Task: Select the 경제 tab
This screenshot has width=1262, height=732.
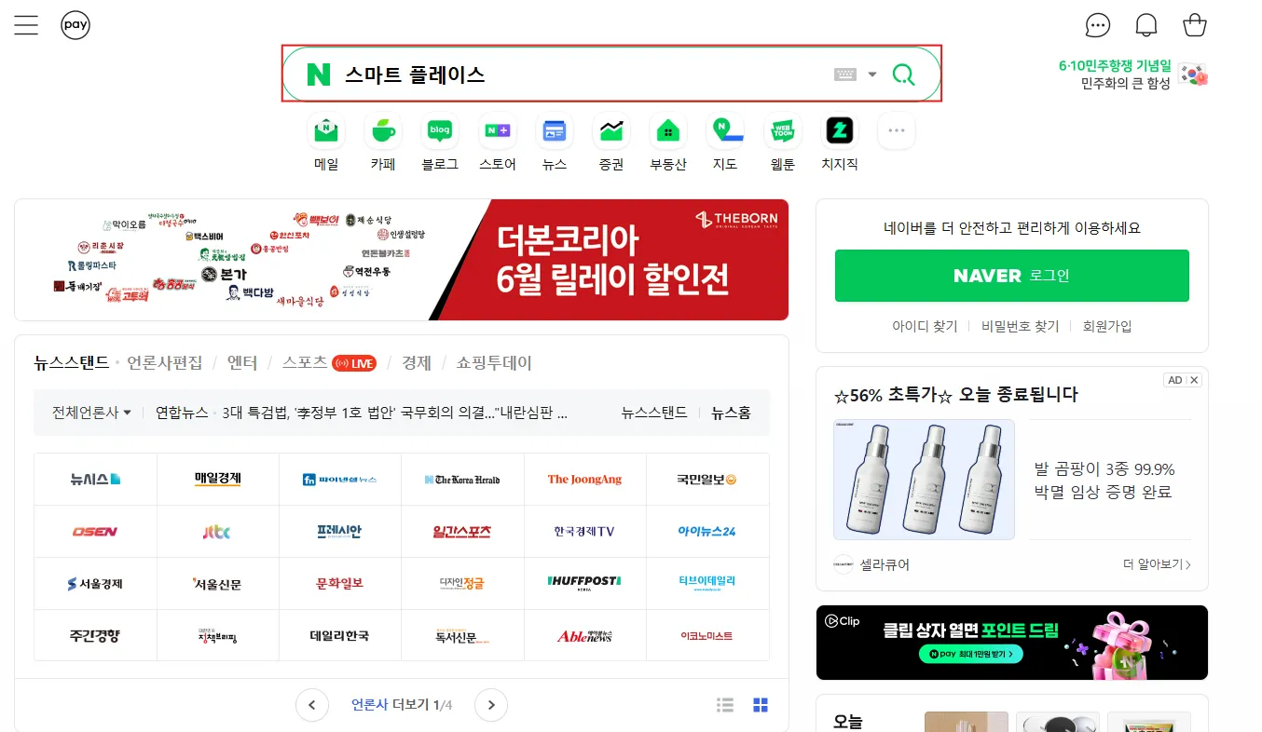Action: (x=417, y=363)
